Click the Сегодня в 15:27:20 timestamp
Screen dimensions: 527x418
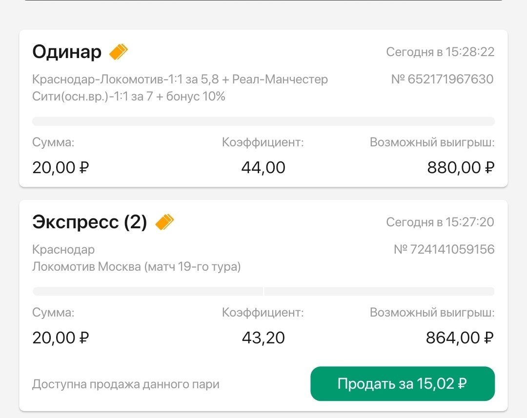(x=440, y=222)
